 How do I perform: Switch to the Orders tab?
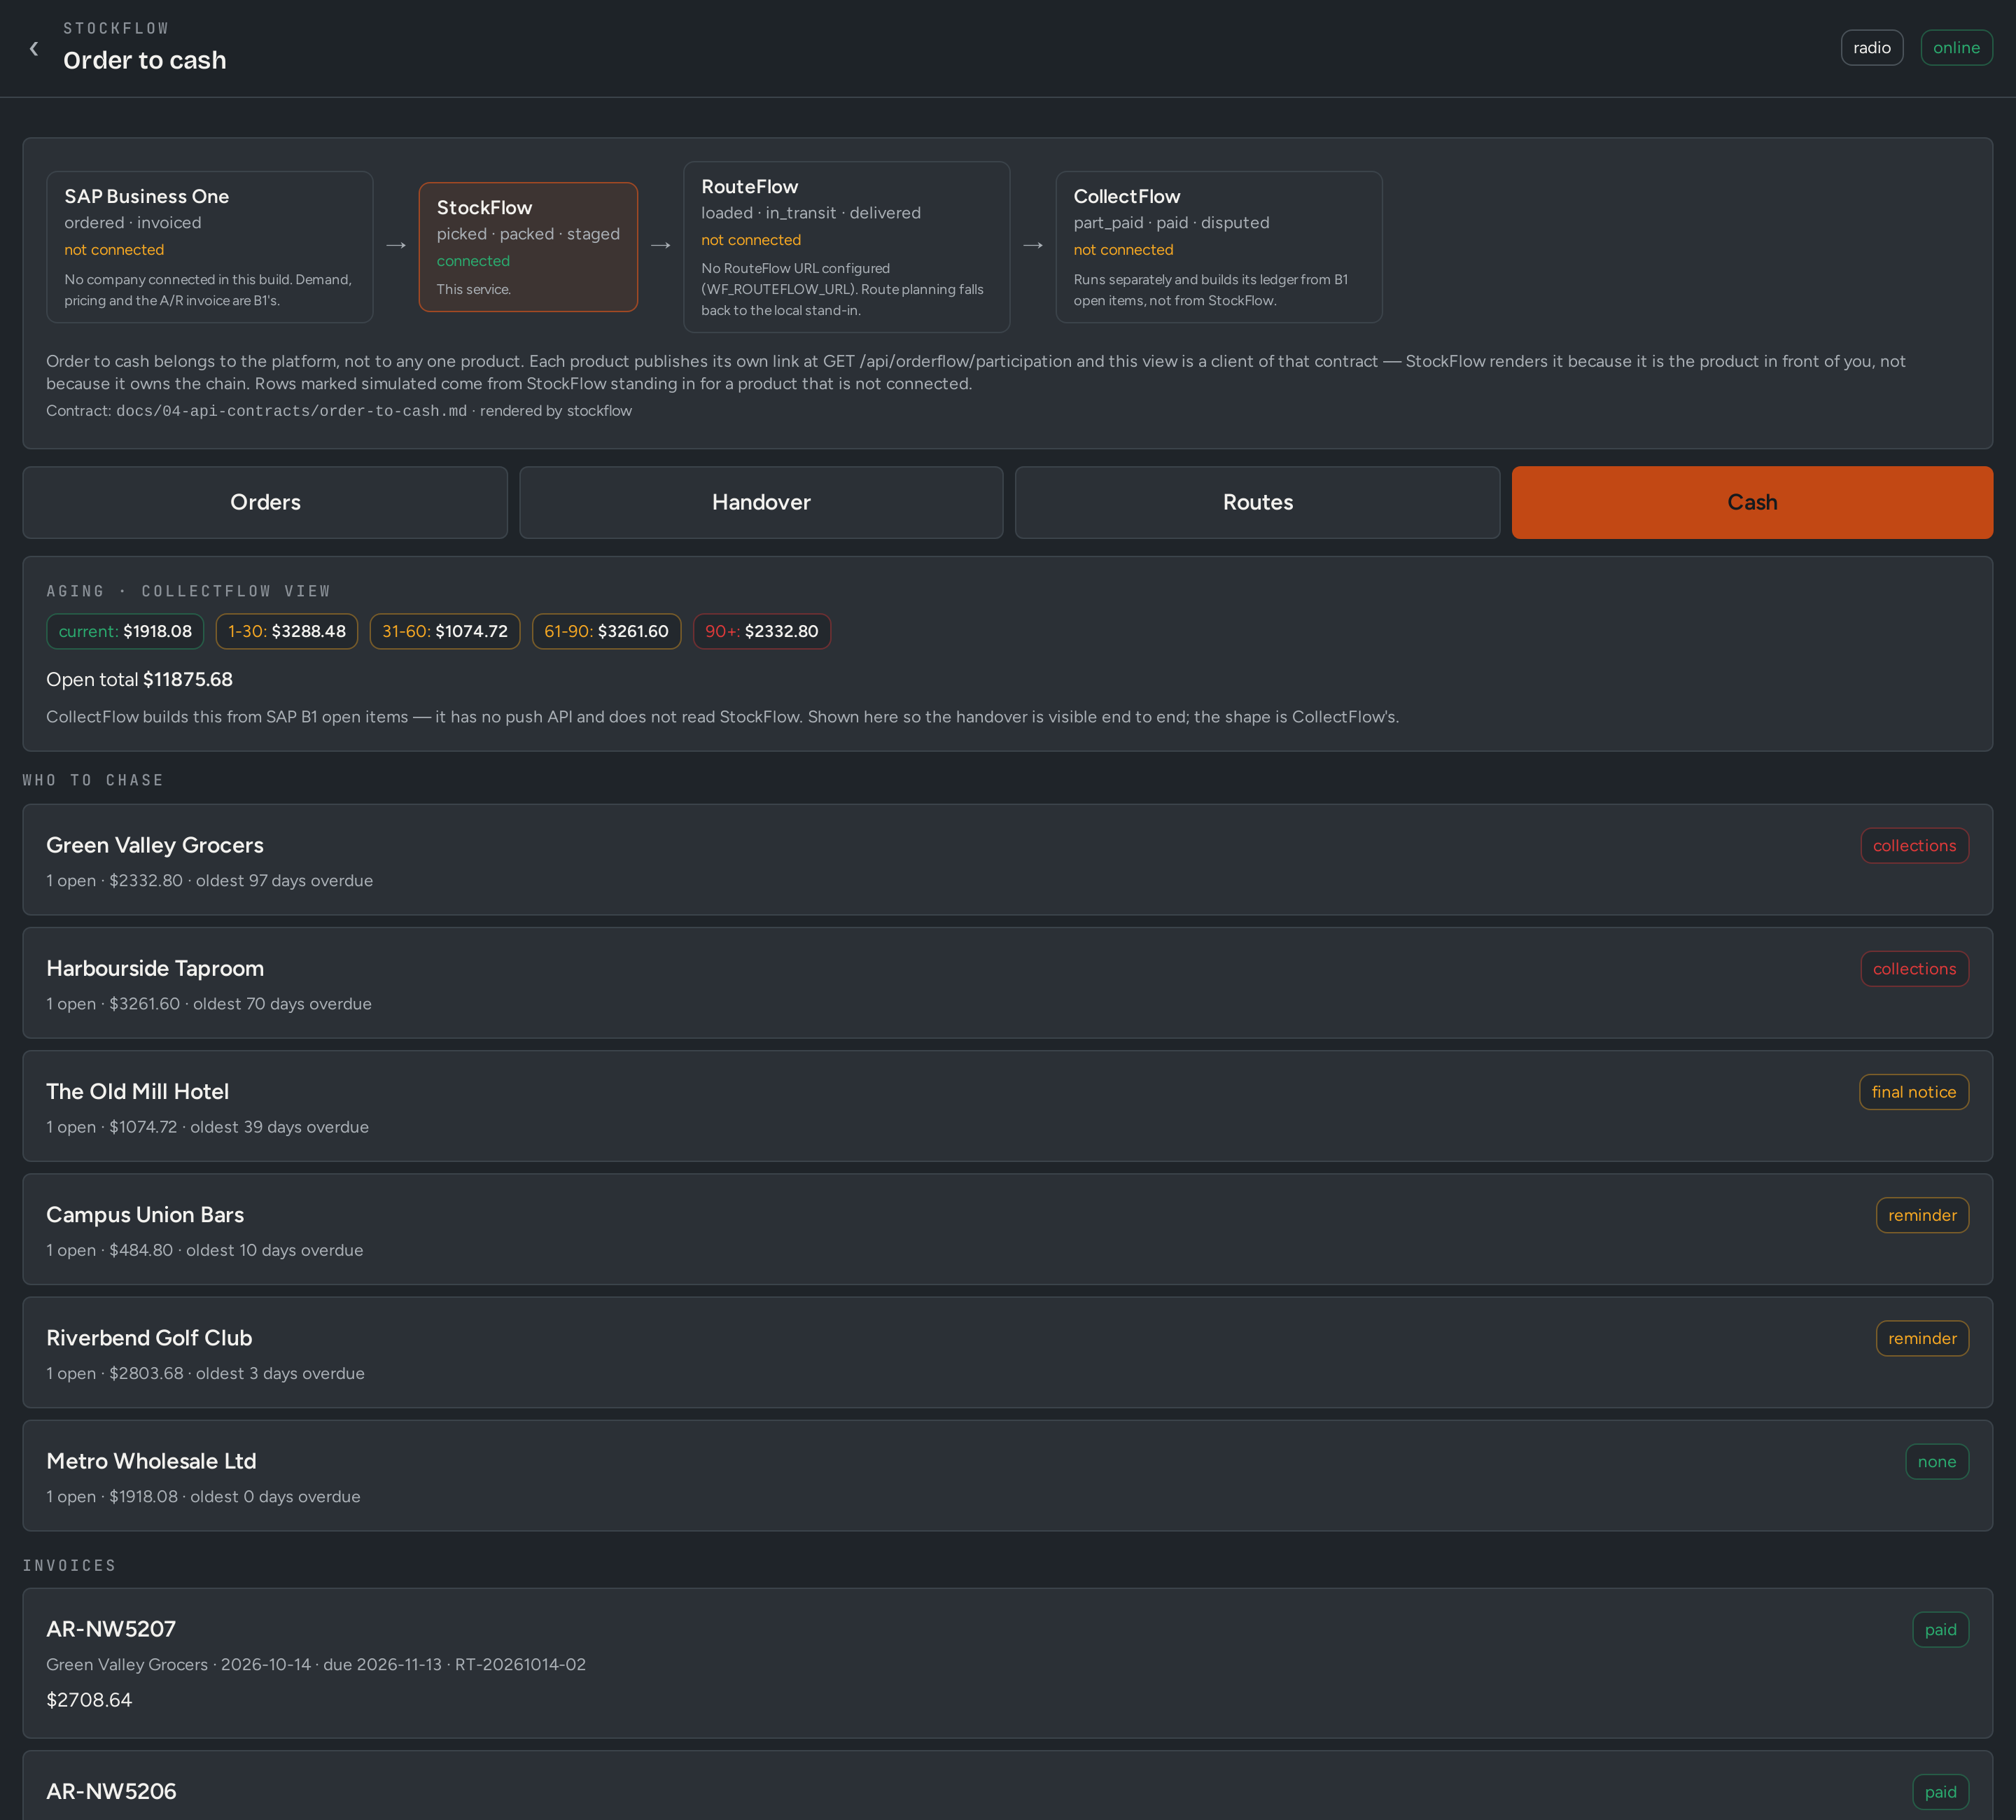point(265,502)
